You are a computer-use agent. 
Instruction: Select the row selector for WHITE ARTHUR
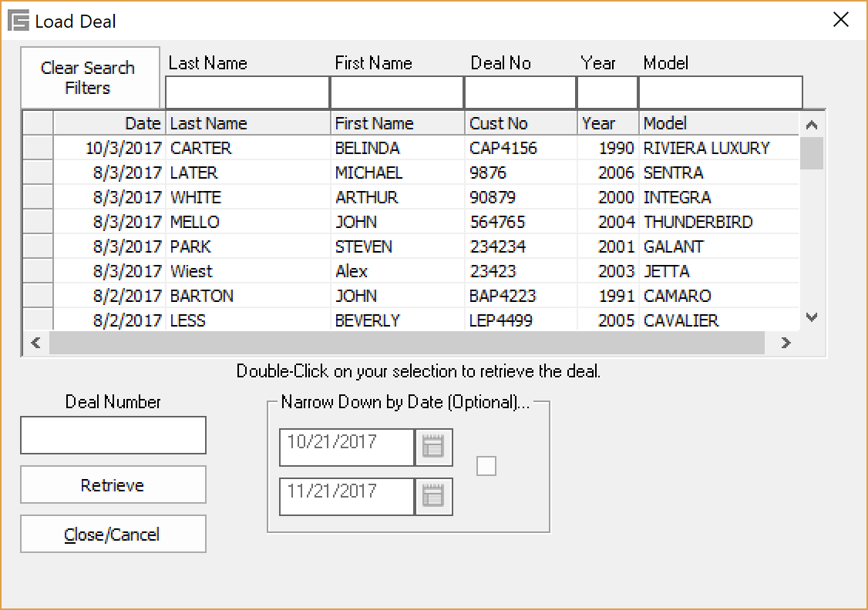coord(37,197)
